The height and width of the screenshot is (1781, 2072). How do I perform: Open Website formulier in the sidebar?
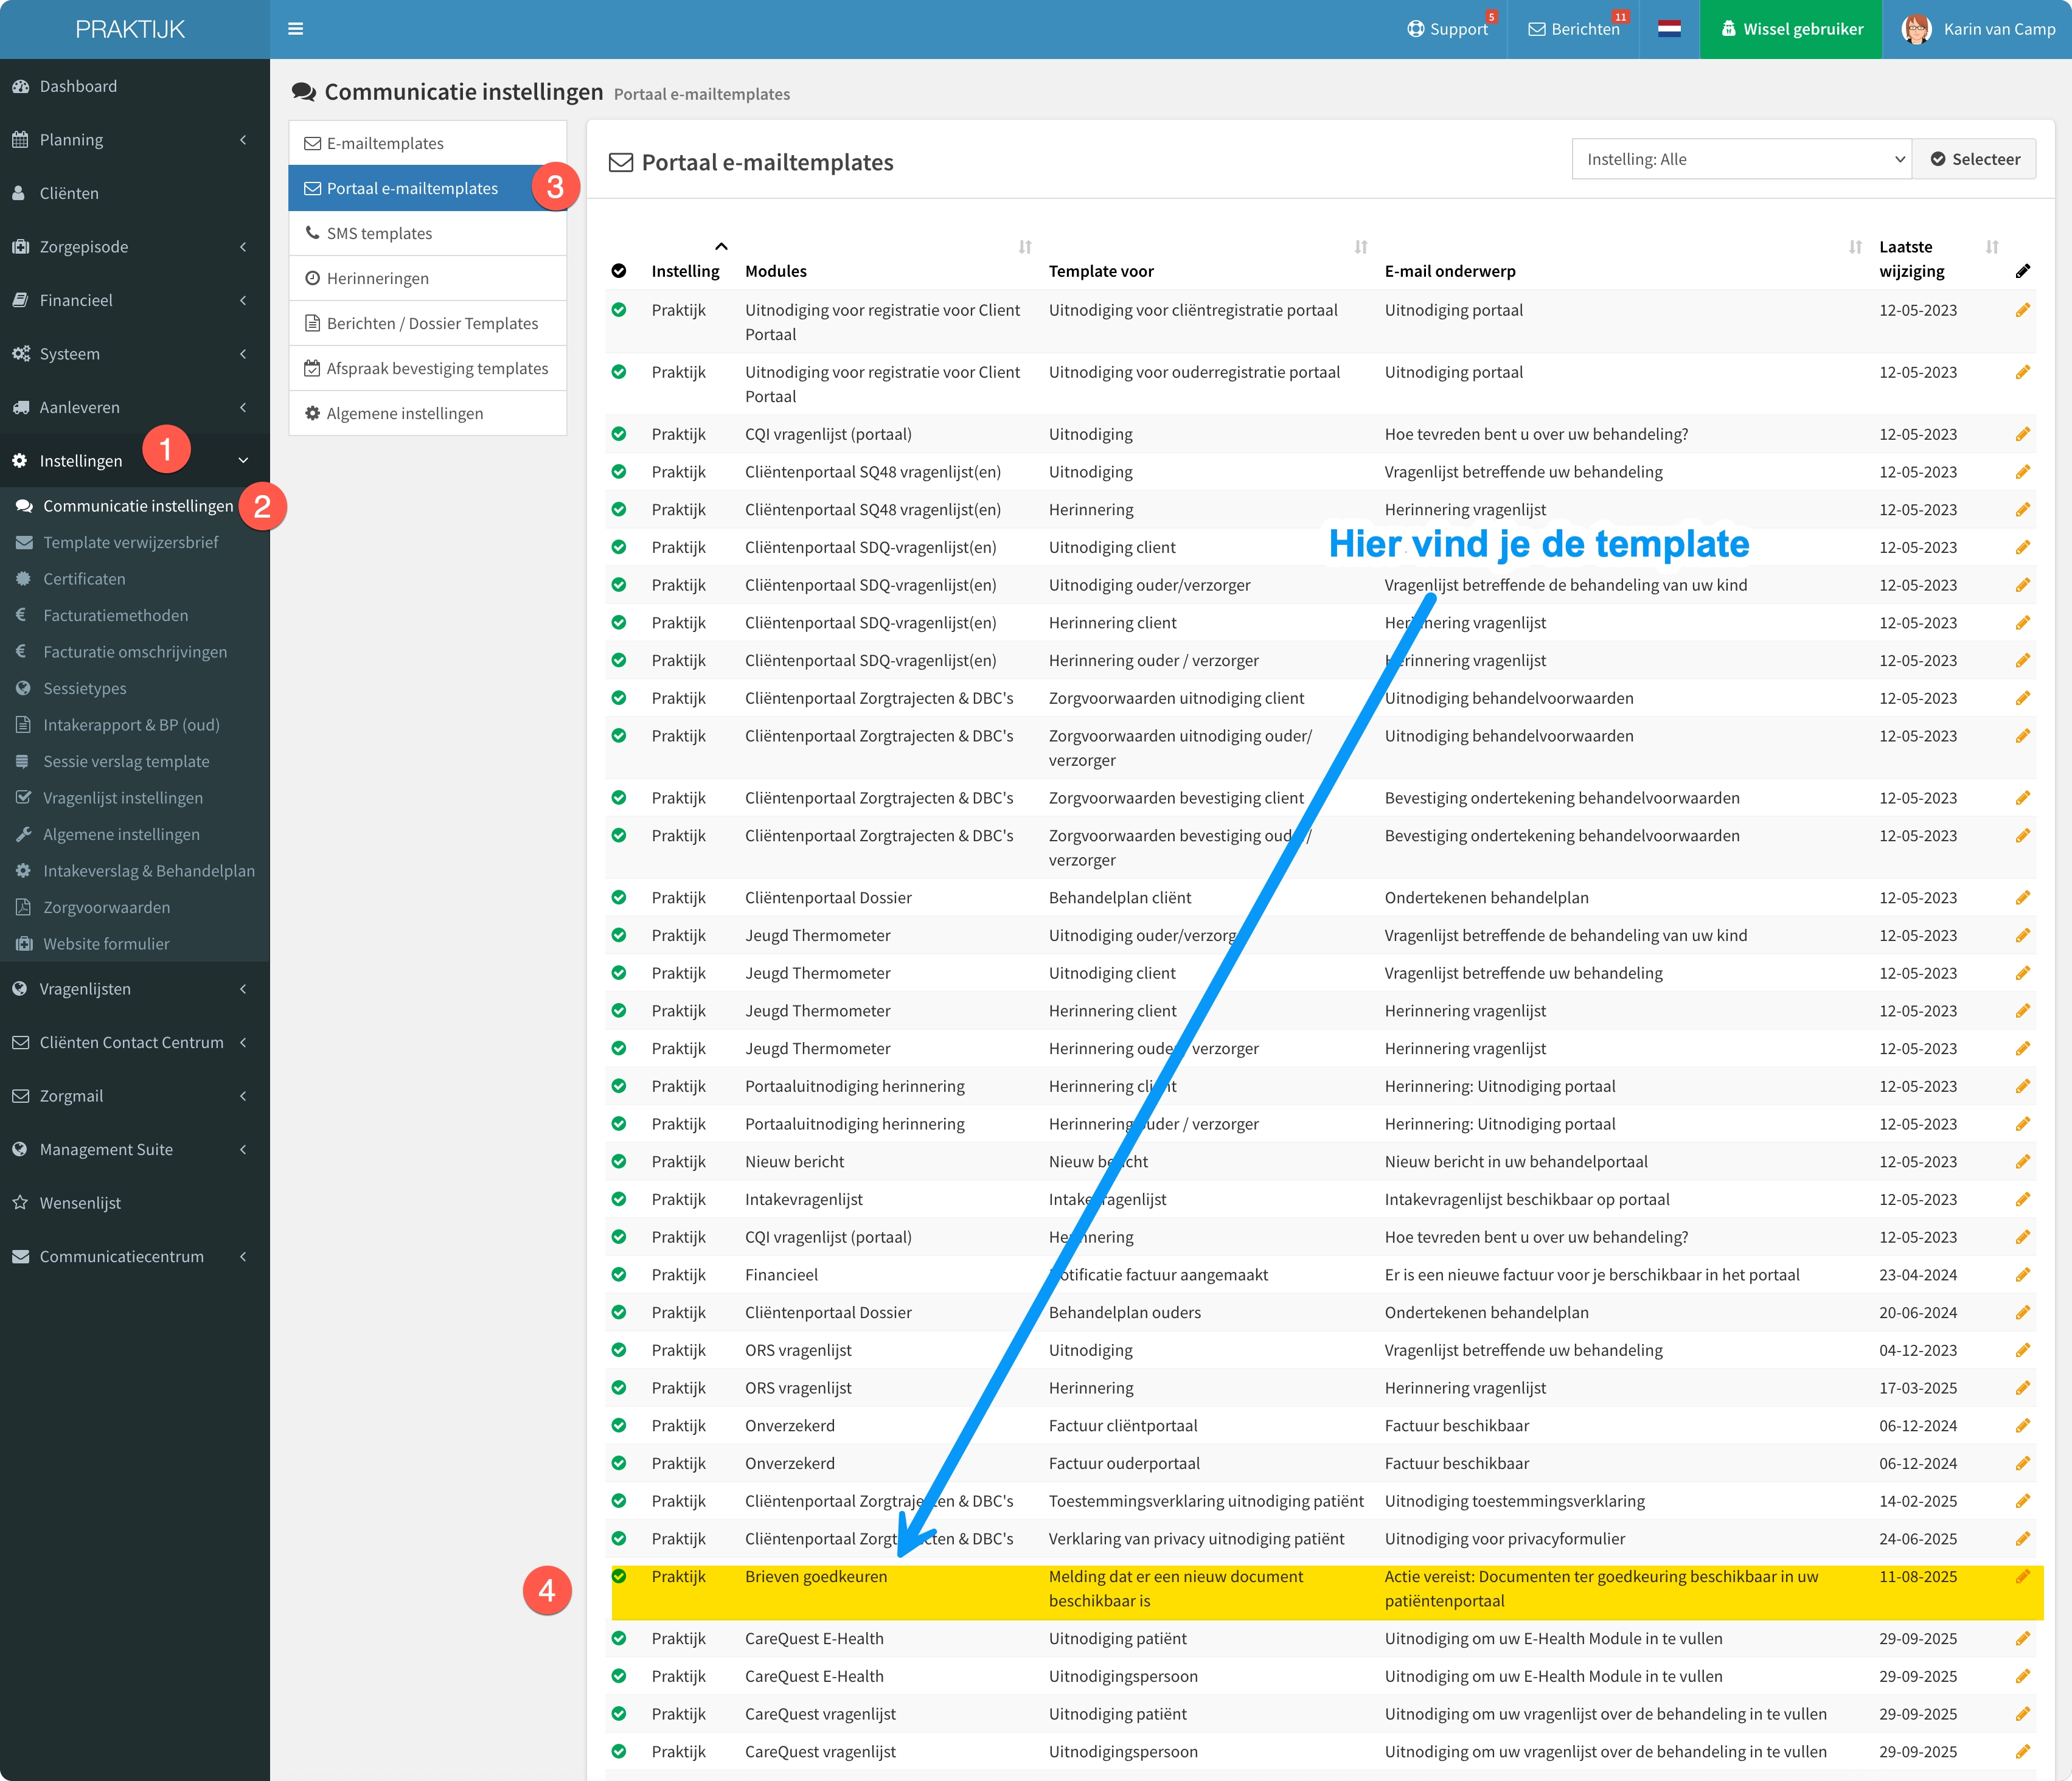point(106,944)
